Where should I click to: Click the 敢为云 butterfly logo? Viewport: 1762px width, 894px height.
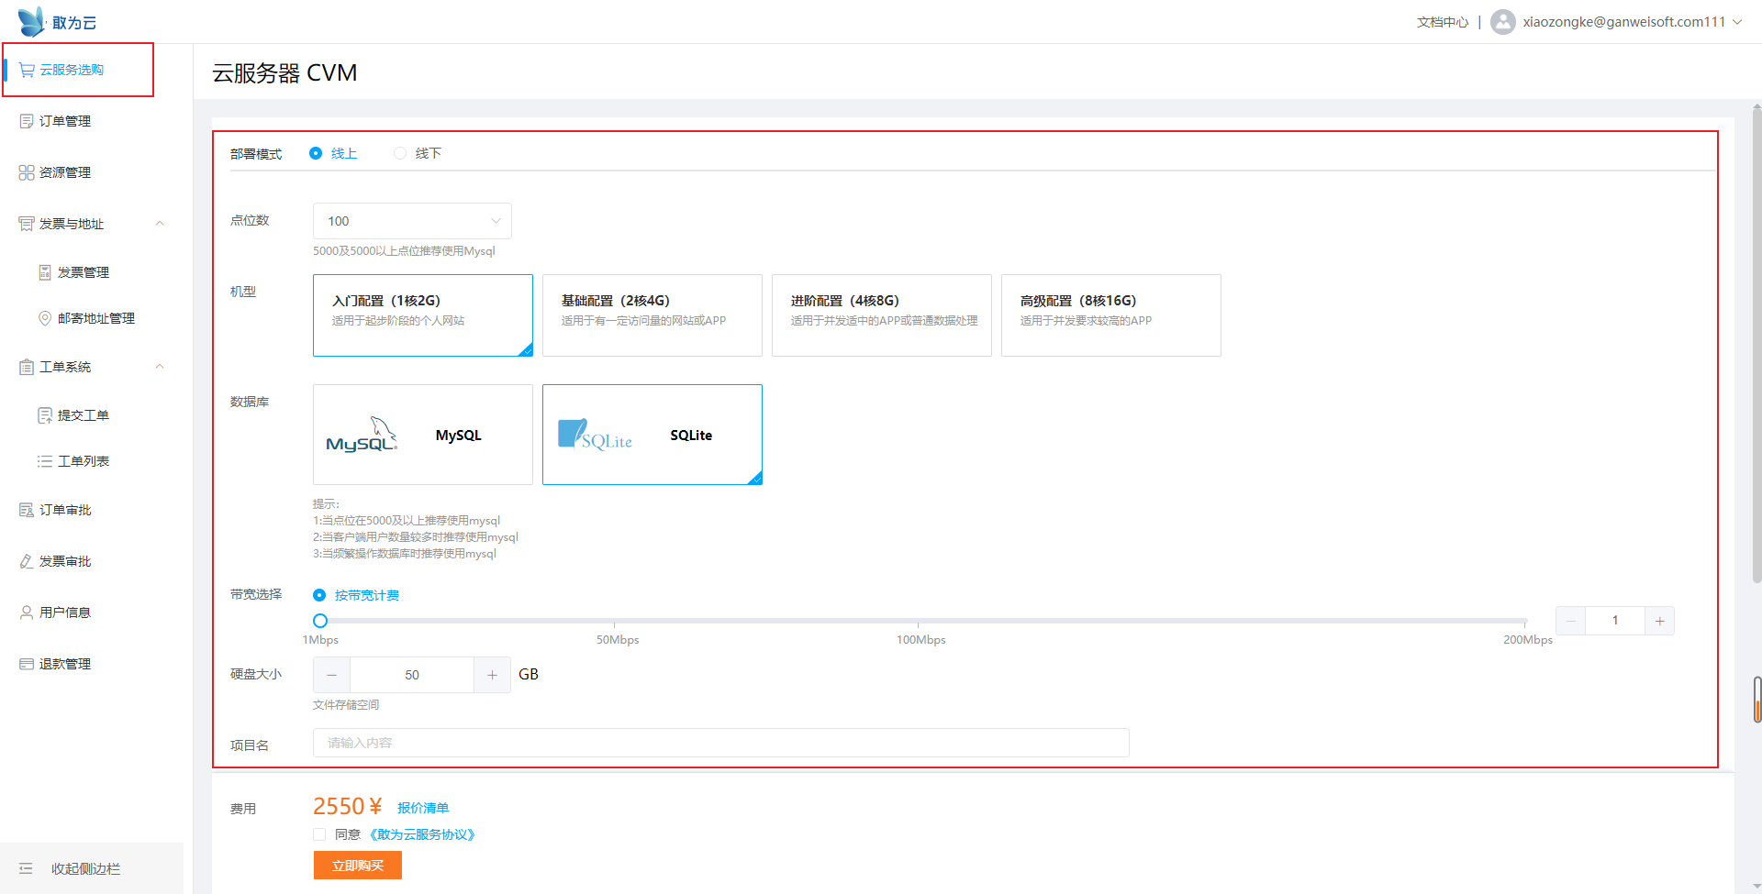click(x=31, y=21)
